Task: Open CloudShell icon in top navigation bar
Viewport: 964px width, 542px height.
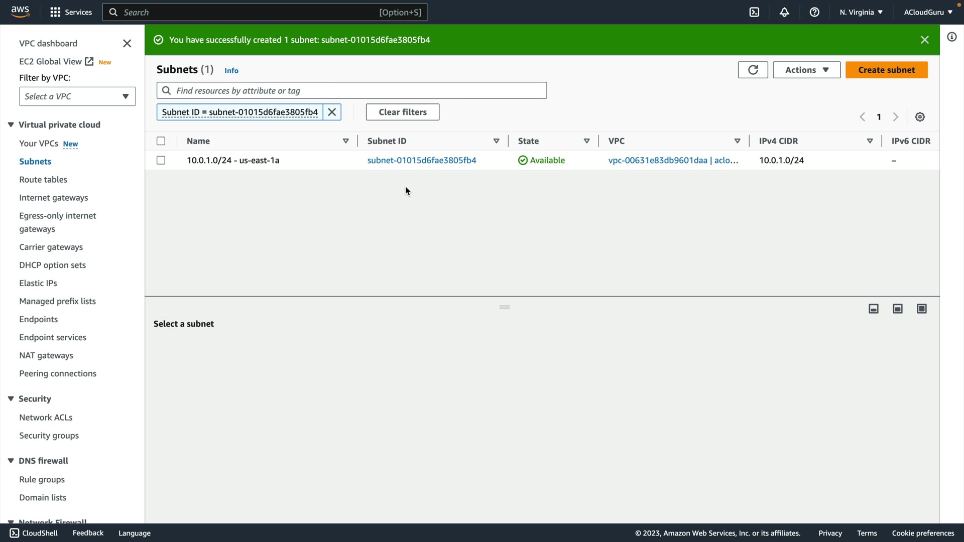Action: click(x=754, y=12)
